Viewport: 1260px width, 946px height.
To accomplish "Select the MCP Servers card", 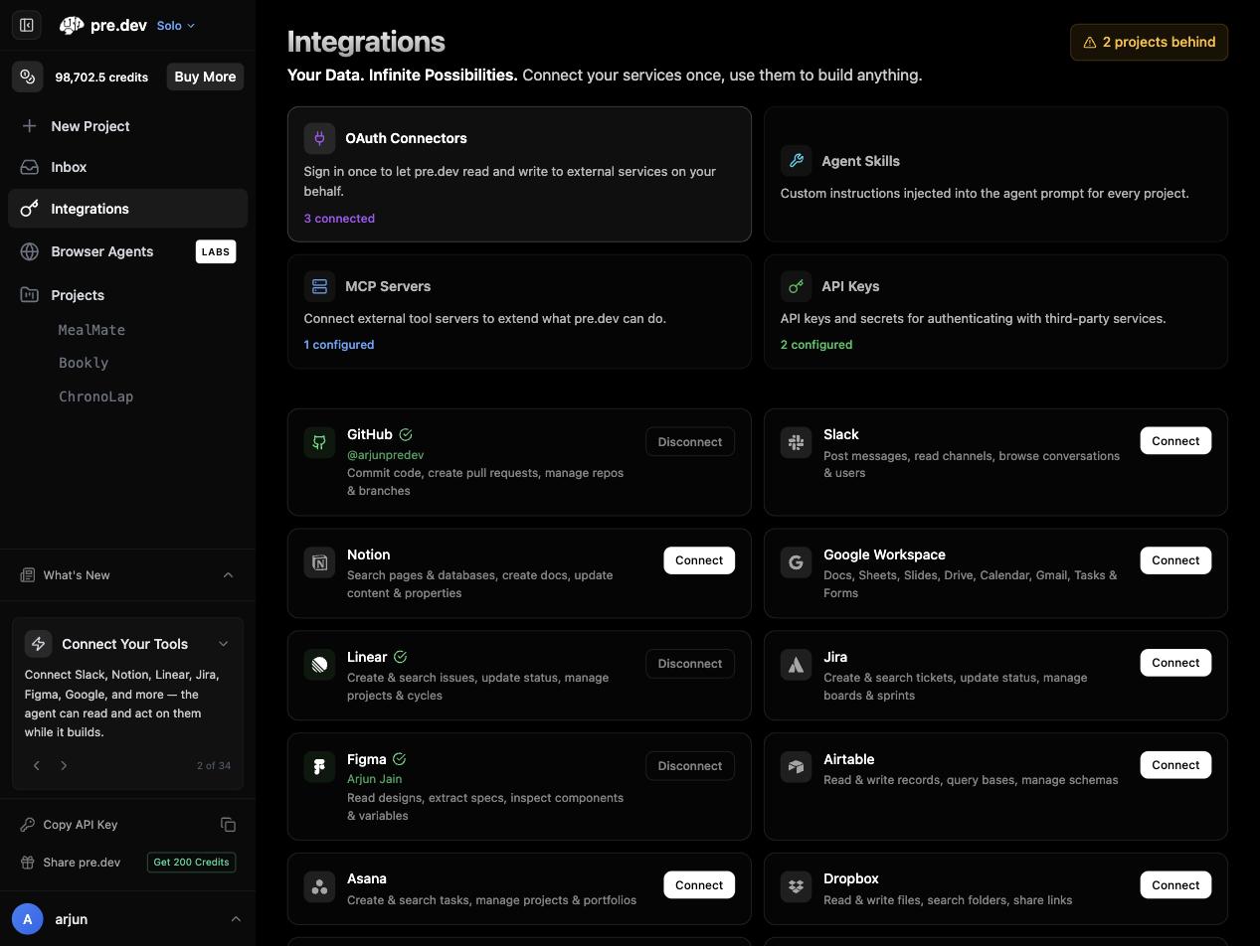I will pyautogui.click(x=519, y=312).
